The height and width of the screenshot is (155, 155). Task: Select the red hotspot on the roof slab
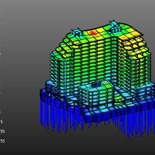(92, 33)
